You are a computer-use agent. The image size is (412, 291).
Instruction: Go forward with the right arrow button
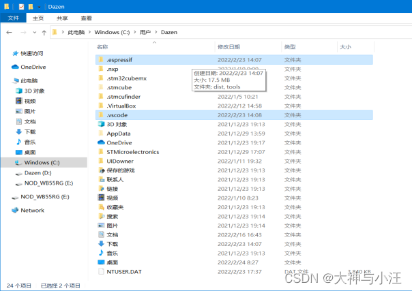pyautogui.click(x=23, y=33)
